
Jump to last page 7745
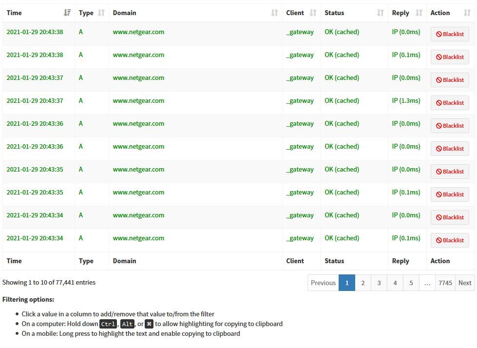445,283
